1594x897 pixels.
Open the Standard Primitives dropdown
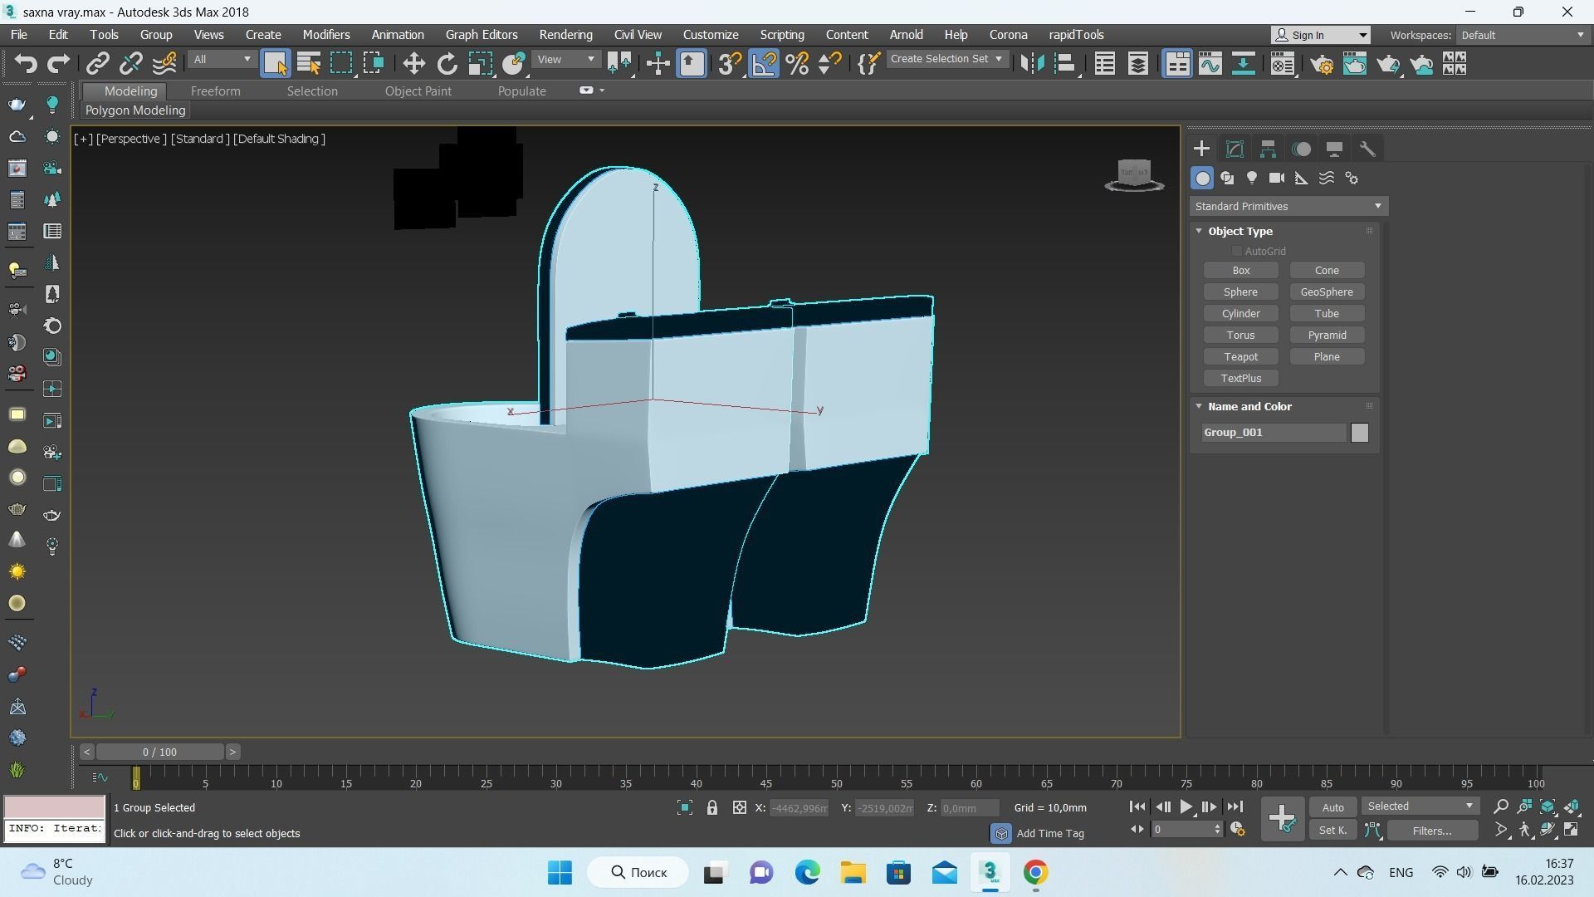tap(1288, 207)
